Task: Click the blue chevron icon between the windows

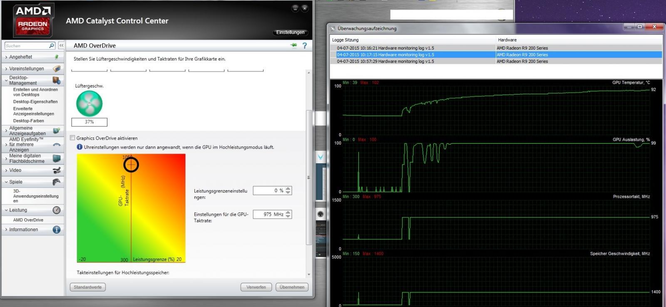Action: click(x=321, y=157)
